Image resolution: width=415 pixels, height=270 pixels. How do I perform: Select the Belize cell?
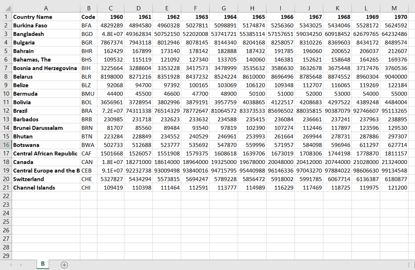click(x=46, y=85)
